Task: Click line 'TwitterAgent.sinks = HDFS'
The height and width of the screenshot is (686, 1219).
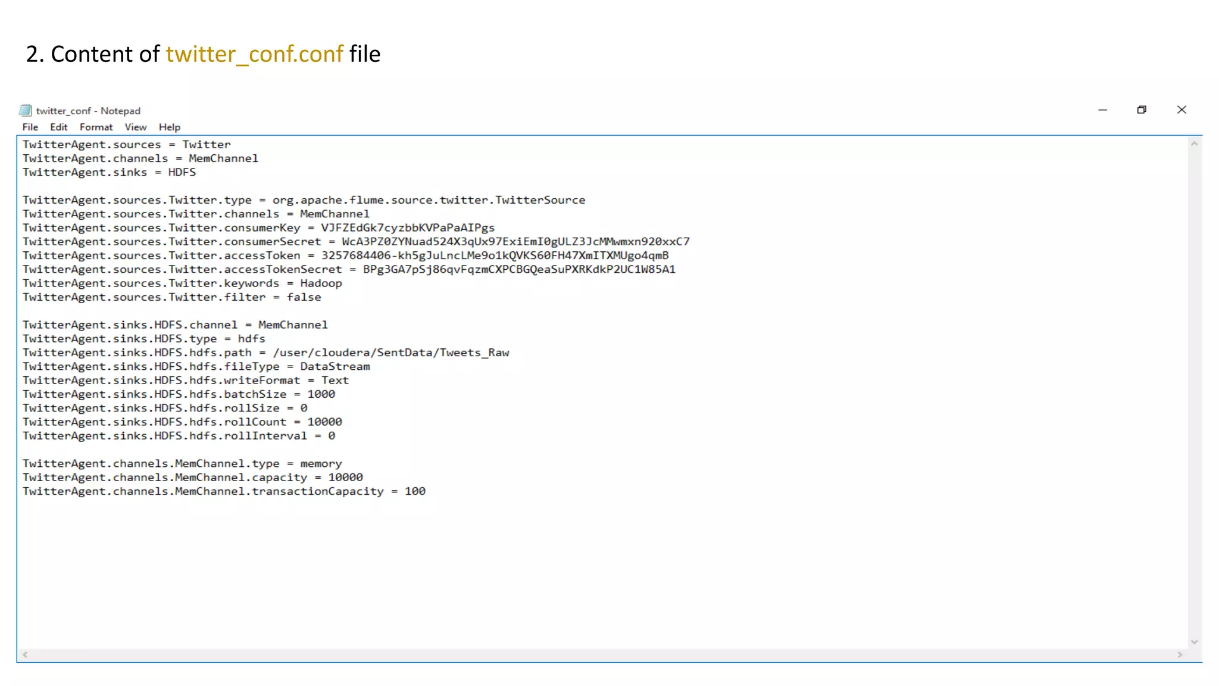Action: pos(109,172)
